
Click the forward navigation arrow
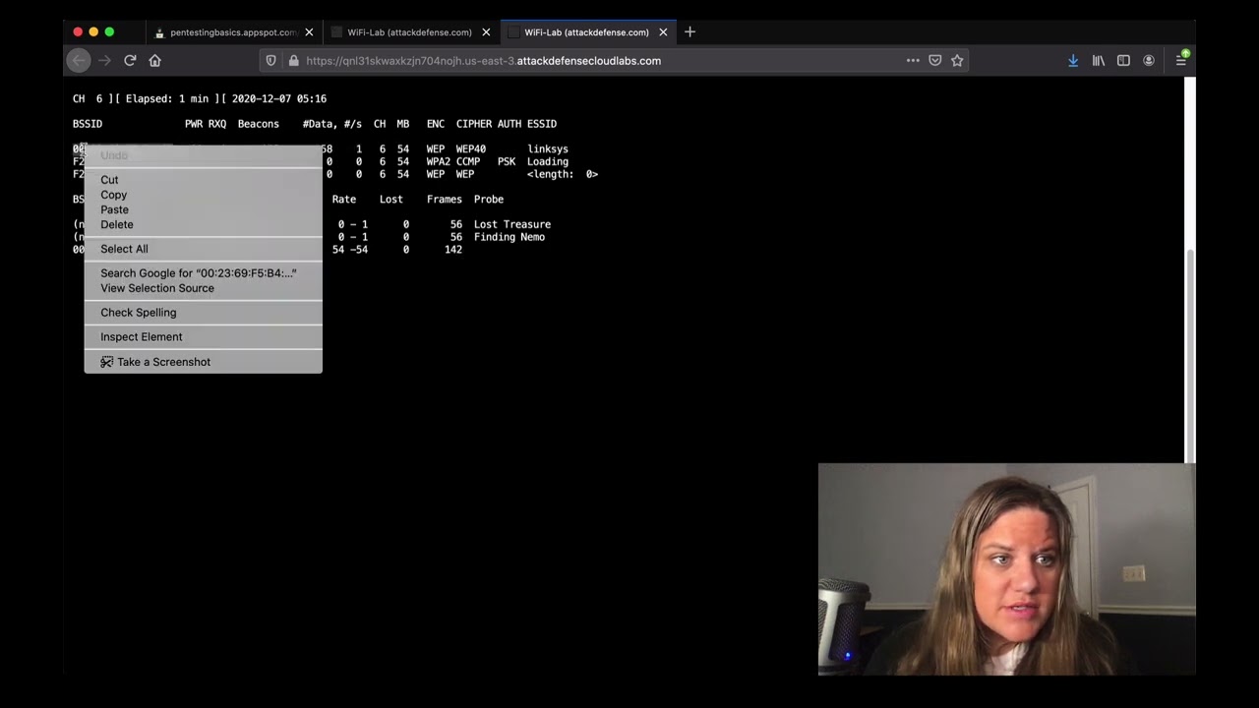point(104,61)
